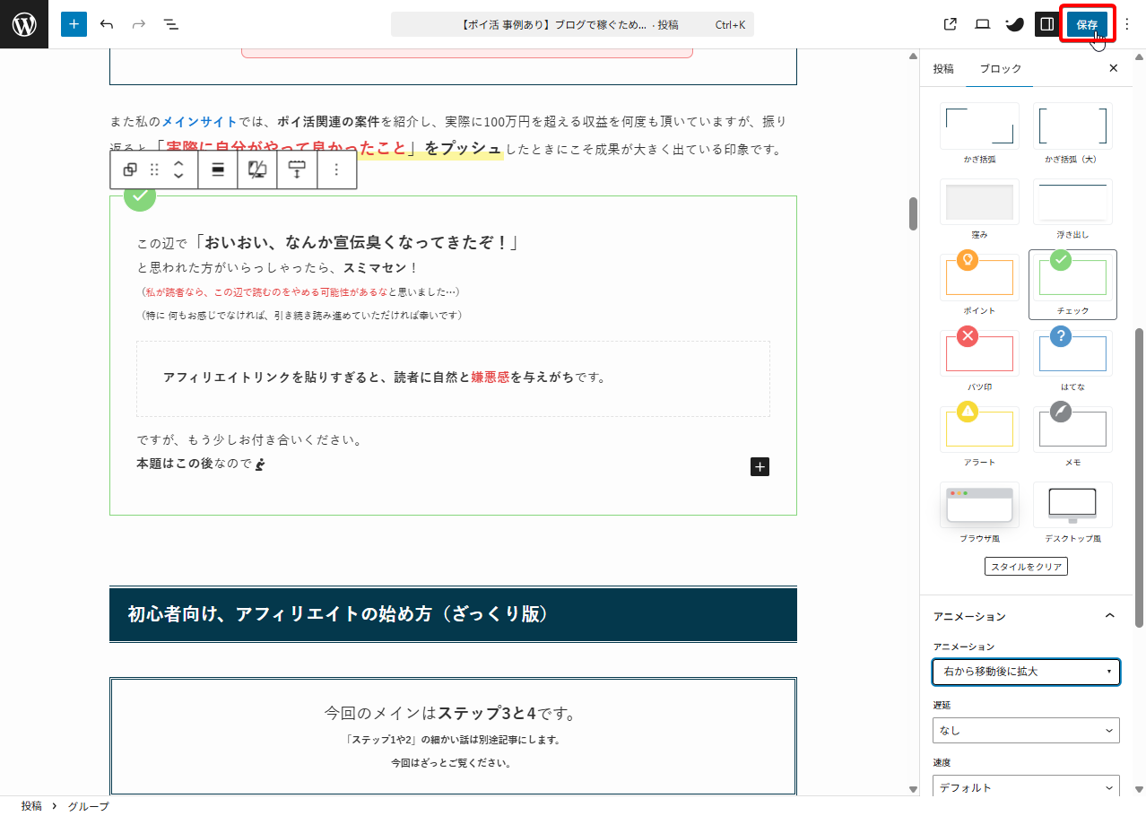Image resolution: width=1146 pixels, height=816 pixels.
Task: Open device display restriction settings in the toolbar
Action: click(x=257, y=169)
